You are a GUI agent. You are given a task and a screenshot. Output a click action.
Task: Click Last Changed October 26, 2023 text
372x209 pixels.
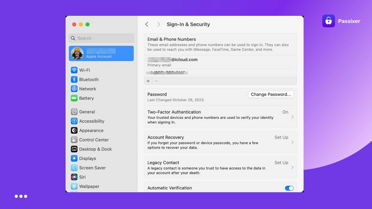pos(176,100)
